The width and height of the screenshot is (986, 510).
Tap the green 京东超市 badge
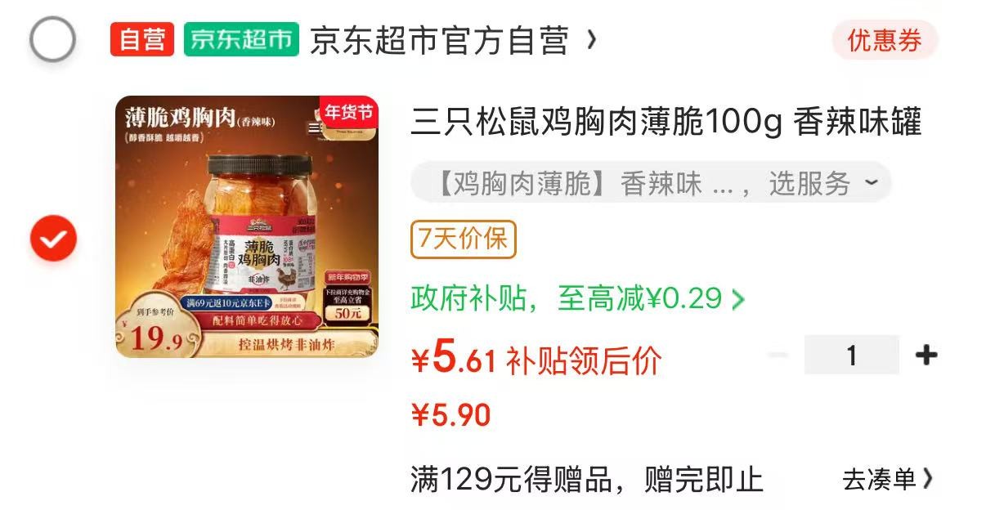click(241, 39)
